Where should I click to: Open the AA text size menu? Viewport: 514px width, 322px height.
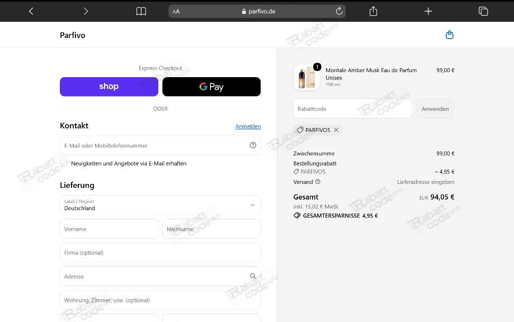pyautogui.click(x=176, y=12)
